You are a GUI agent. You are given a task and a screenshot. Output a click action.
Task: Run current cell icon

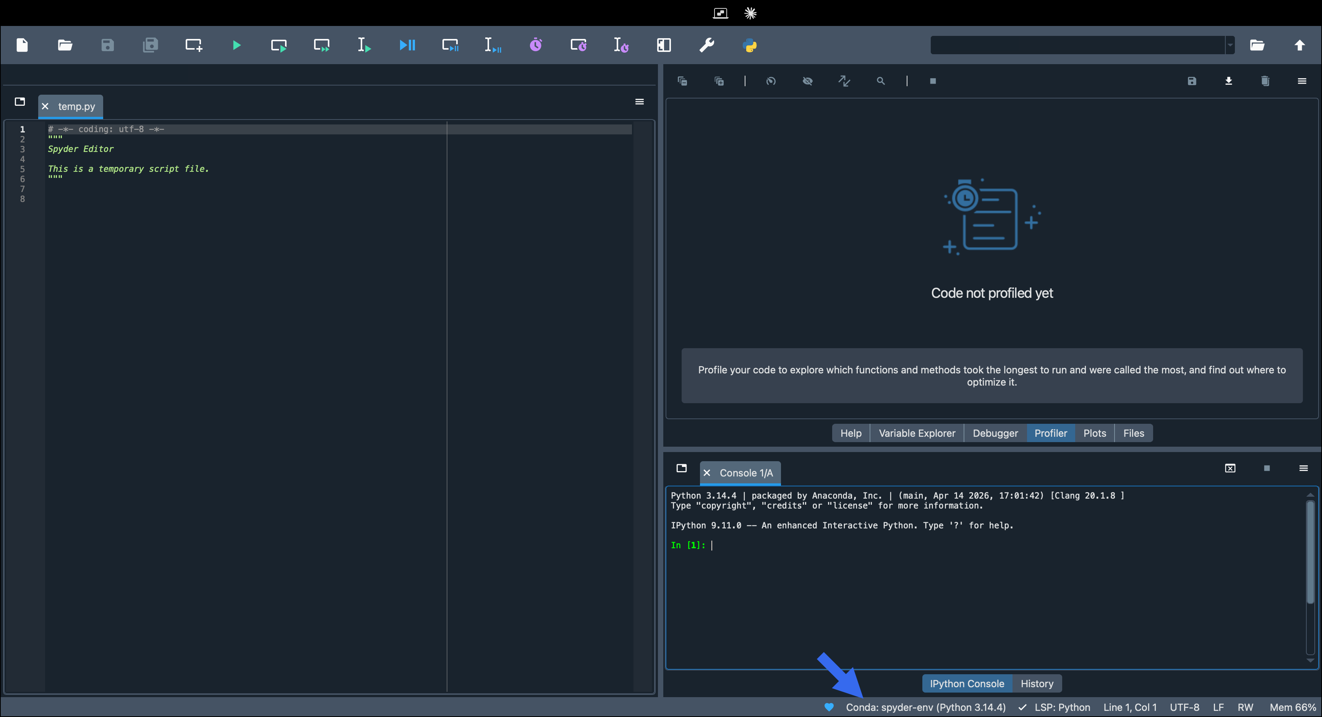pos(279,45)
